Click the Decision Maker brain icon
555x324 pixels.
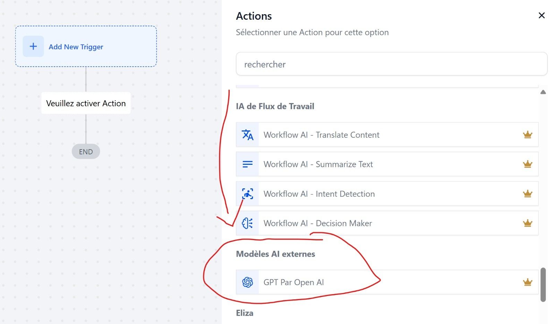[x=247, y=223]
